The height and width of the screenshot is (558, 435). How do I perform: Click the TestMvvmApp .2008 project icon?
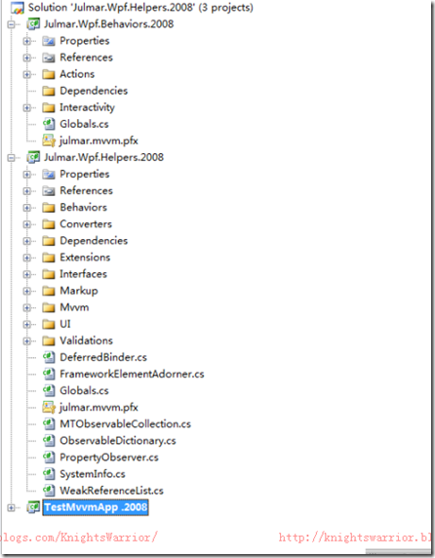click(33, 507)
